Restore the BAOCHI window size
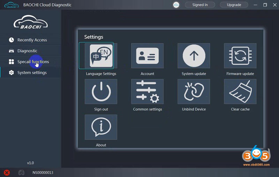 pos(265,5)
